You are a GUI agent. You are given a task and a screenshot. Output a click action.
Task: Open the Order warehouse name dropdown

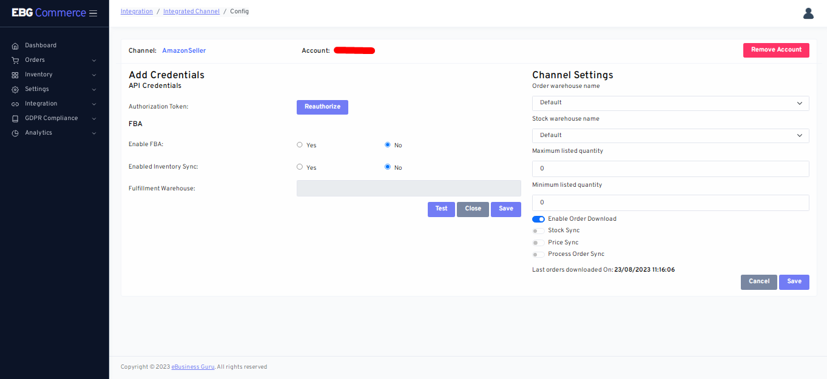tap(670, 103)
